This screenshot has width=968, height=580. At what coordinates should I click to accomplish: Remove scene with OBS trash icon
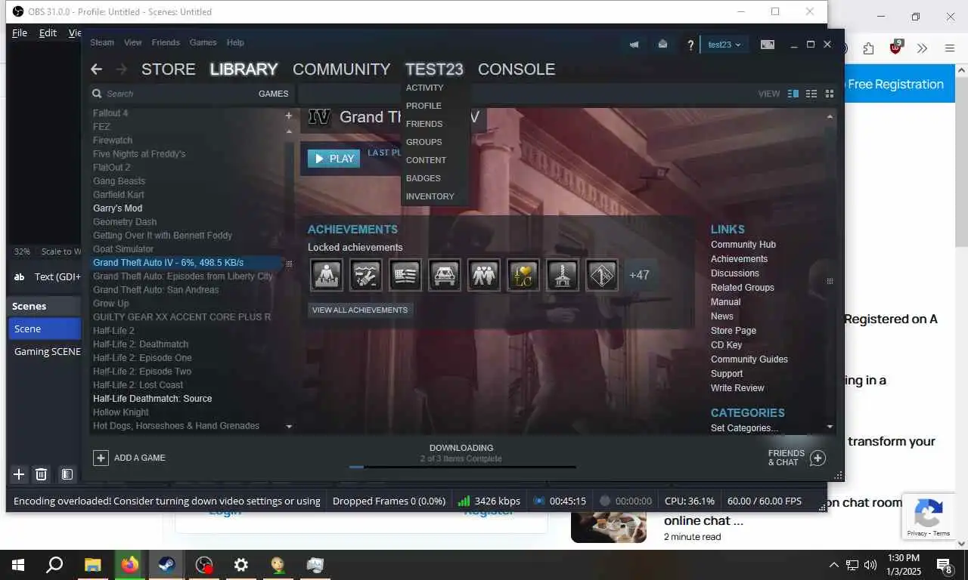coord(42,474)
